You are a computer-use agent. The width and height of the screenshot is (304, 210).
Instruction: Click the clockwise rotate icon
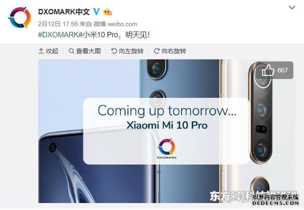157,51
